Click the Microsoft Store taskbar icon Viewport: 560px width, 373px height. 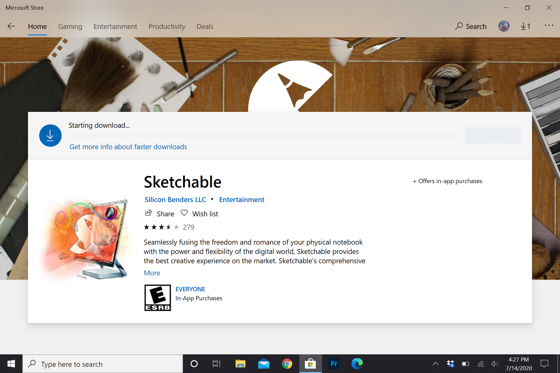pyautogui.click(x=310, y=364)
